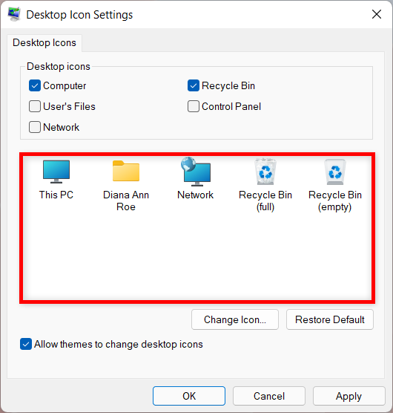Select the Recycle Bin (empty) icon

pyautogui.click(x=335, y=172)
